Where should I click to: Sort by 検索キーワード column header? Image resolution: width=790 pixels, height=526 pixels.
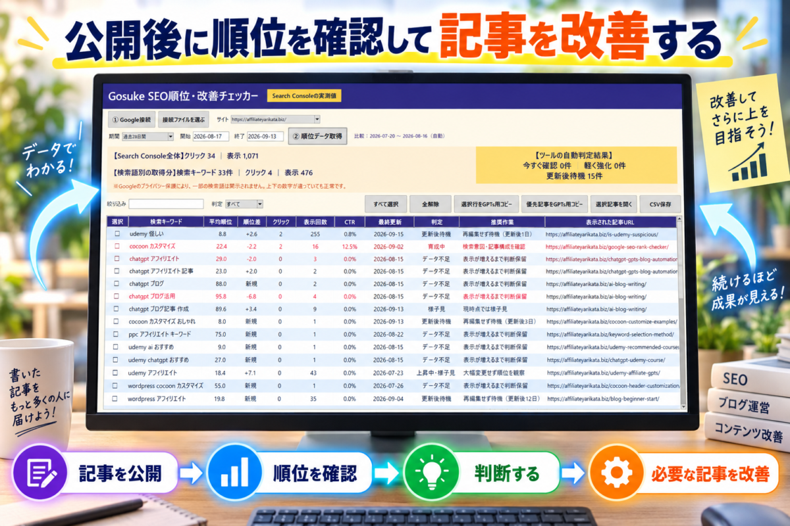point(166,222)
